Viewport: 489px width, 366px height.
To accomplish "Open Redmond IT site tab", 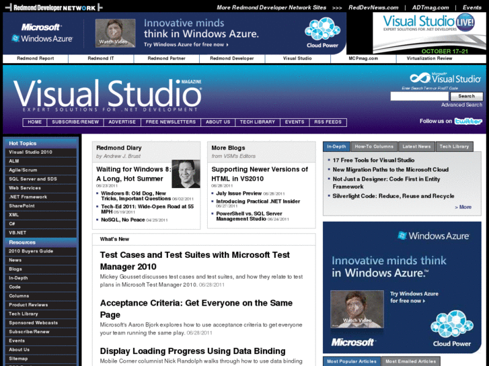I will click(x=101, y=58).
